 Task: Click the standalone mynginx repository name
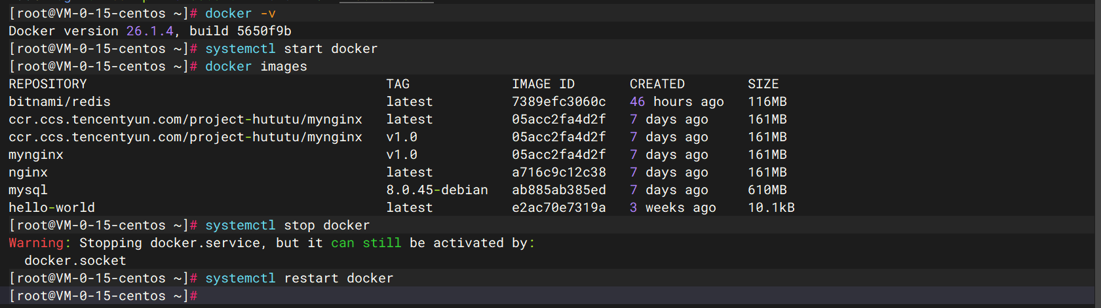36,154
